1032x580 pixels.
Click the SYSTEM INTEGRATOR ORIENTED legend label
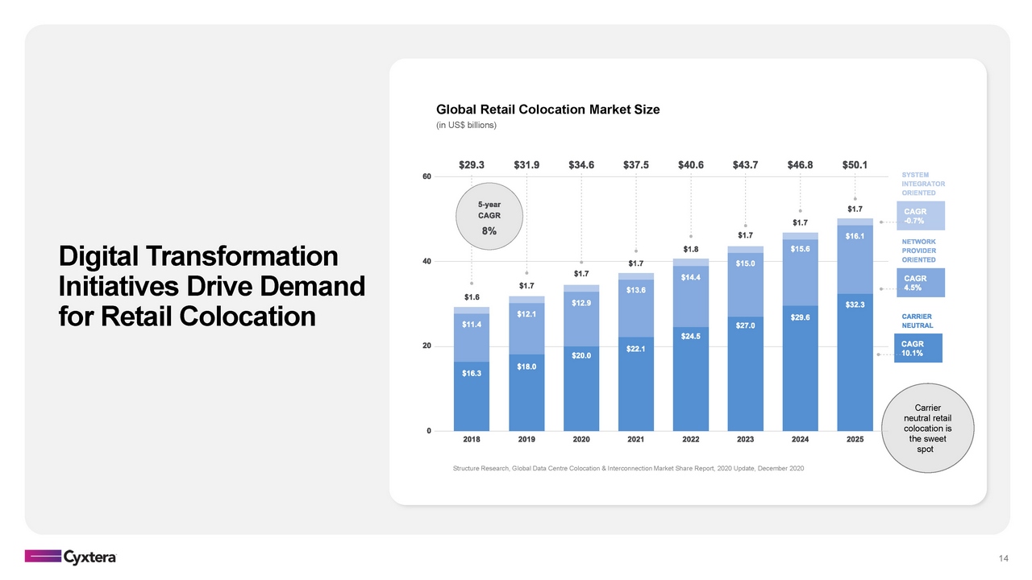click(922, 184)
